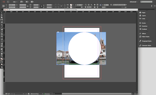Select the Pencil tool
156x95 pixels.
2,32
